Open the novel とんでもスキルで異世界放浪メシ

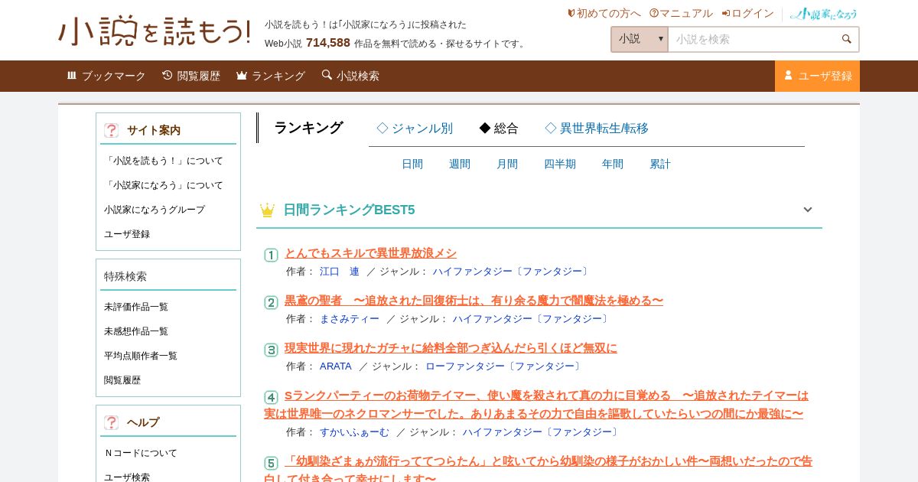(371, 253)
